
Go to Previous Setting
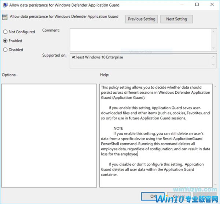[x=142, y=19]
